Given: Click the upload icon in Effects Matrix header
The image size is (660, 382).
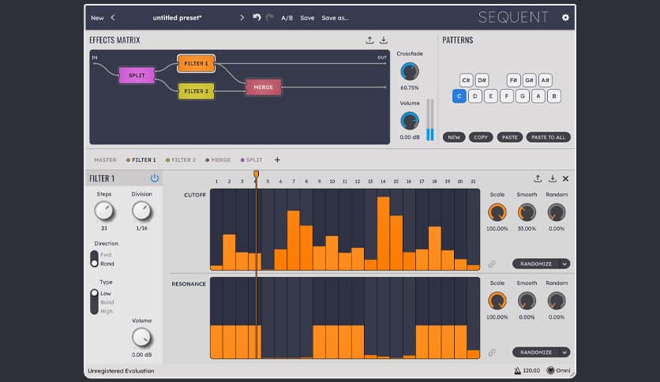Looking at the screenshot, I should point(369,40).
